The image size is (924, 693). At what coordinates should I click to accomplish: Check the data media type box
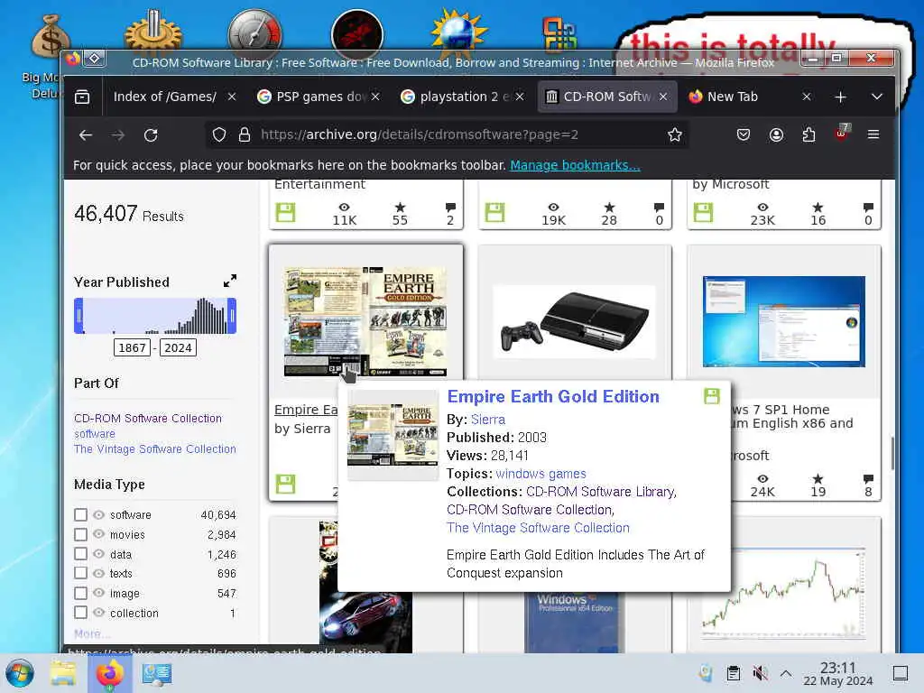pyautogui.click(x=80, y=554)
